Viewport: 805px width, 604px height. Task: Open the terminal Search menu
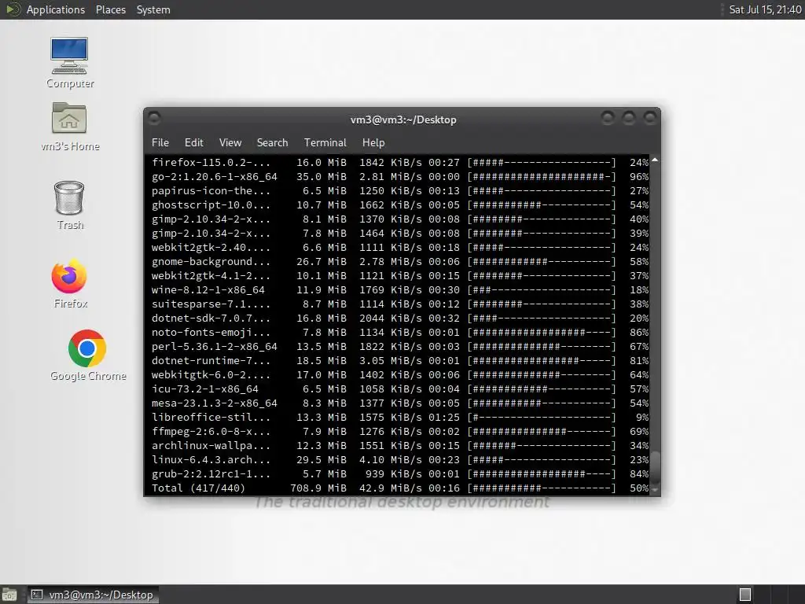(272, 142)
